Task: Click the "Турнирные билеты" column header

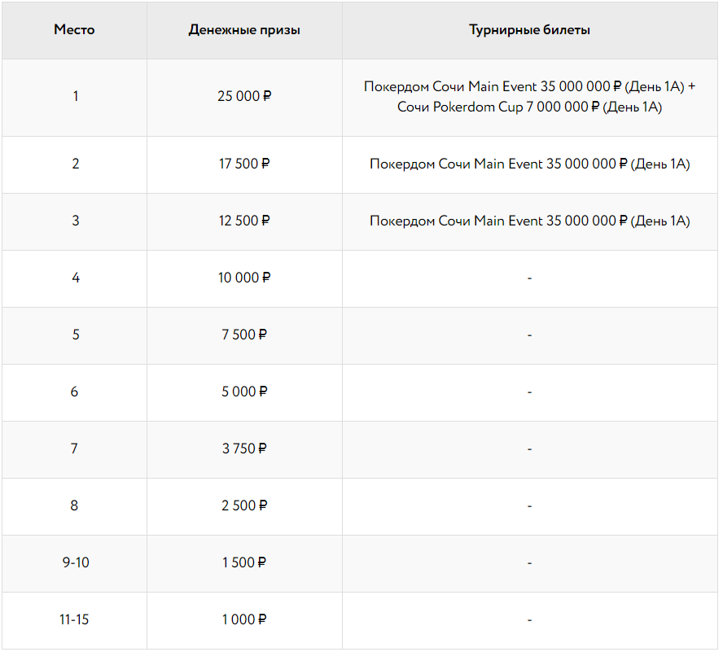Action: tap(529, 30)
